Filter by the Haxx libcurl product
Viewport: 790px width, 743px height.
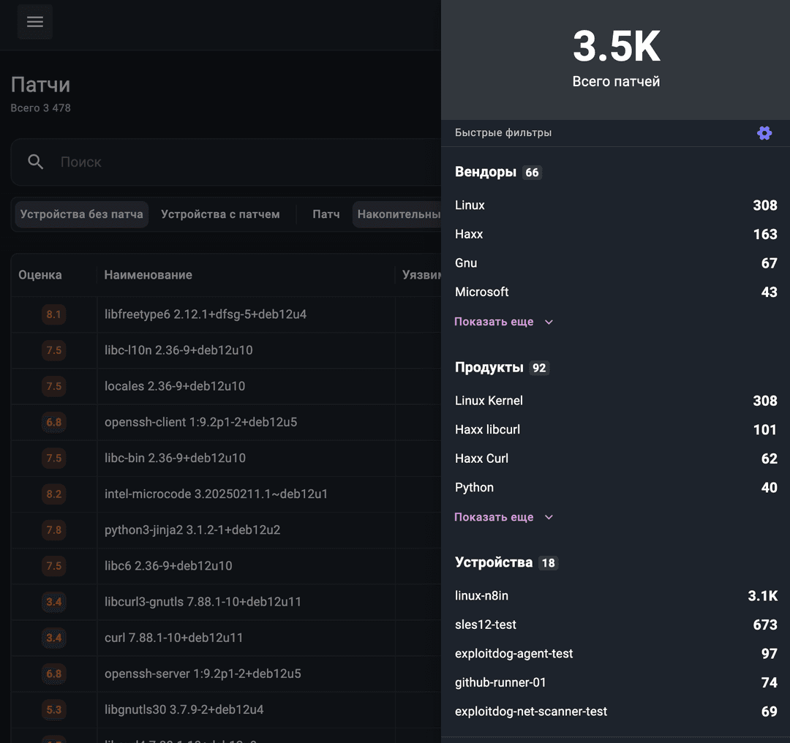click(x=487, y=430)
